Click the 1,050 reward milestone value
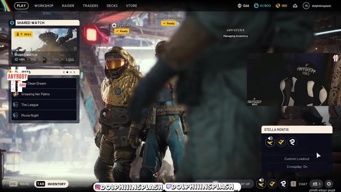Image resolution: width=341 pixels, height=192 pixels. click(x=70, y=59)
